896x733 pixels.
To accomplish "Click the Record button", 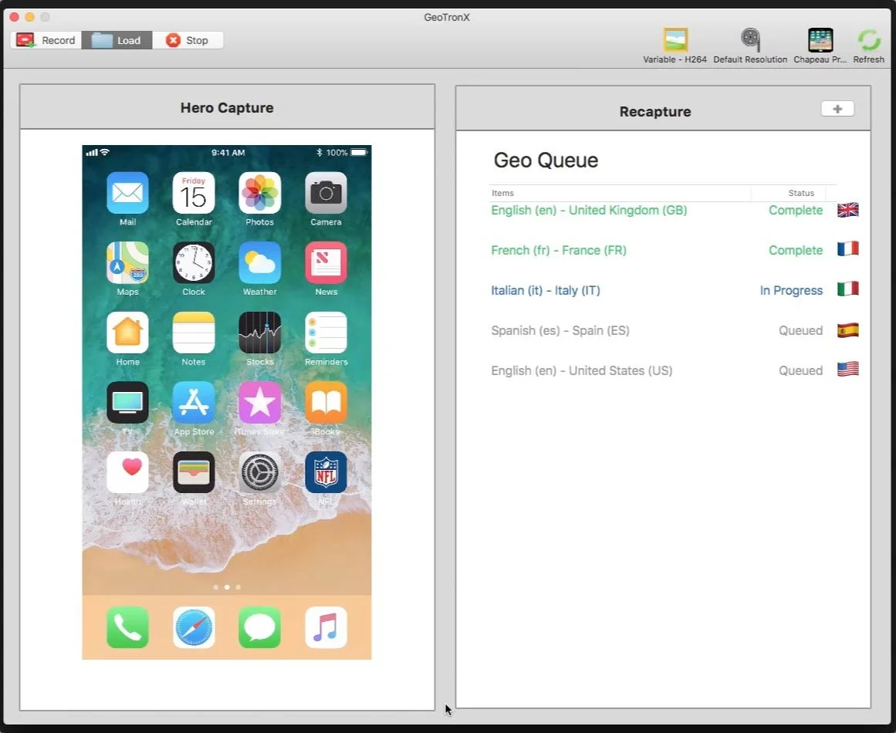I will click(46, 40).
